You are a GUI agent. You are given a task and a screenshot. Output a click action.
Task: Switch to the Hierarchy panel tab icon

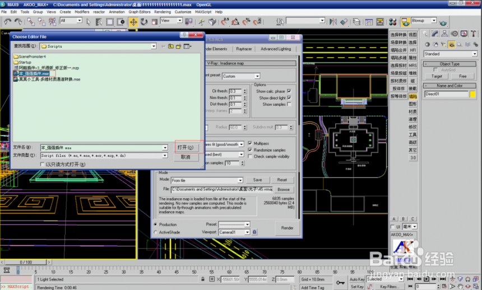tap(444, 34)
